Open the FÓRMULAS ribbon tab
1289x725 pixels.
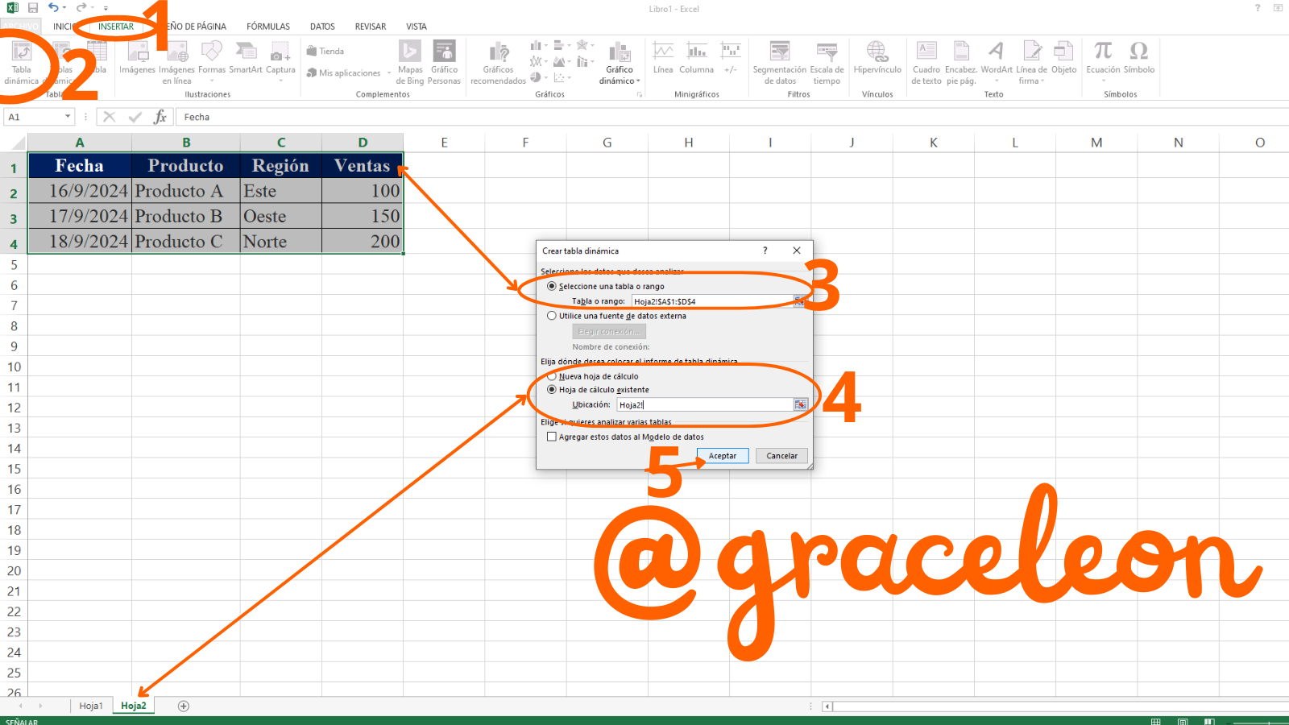pyautogui.click(x=268, y=27)
